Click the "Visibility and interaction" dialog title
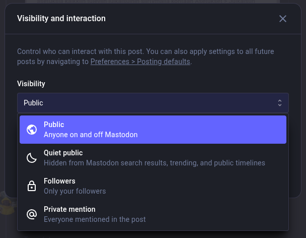Viewport: 306px width, 238px height. tap(61, 19)
